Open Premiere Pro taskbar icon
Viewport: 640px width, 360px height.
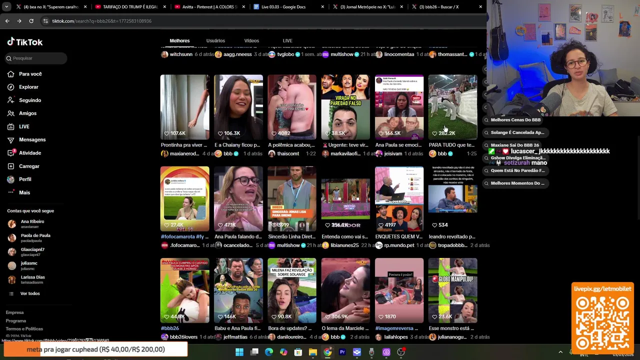tap(342, 352)
